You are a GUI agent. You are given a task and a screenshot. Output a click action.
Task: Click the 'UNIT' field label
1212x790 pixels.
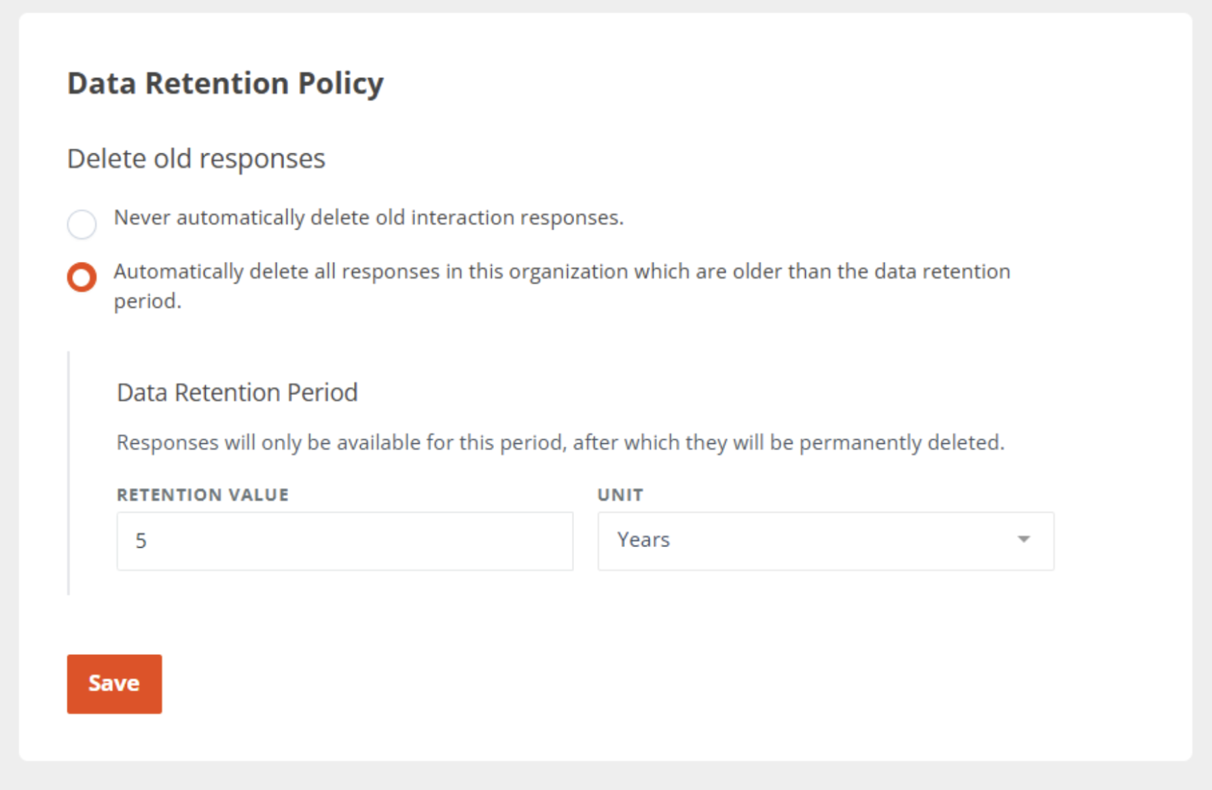tap(620, 495)
